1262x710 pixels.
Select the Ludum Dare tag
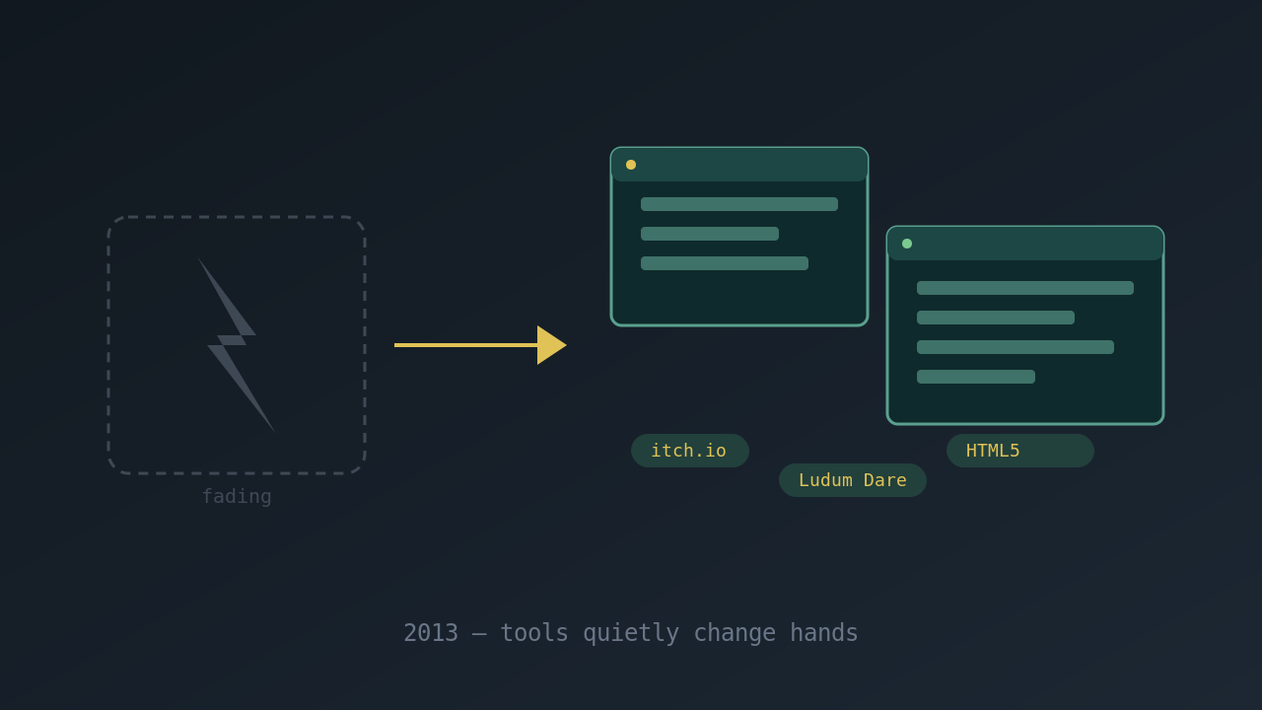853,480
